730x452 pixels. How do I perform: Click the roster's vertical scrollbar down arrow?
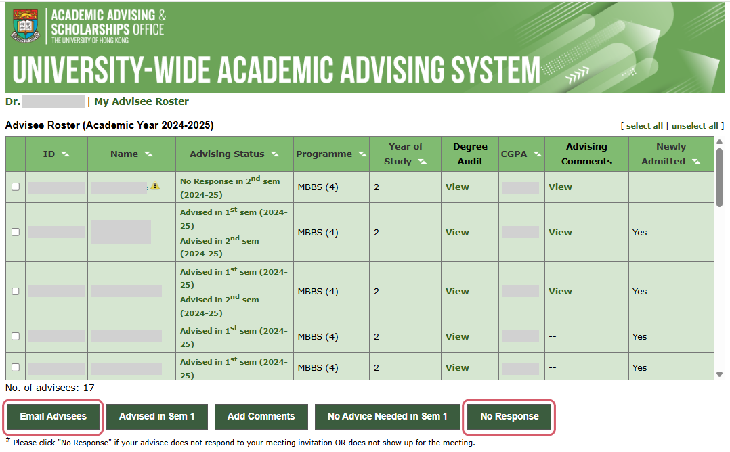click(719, 374)
